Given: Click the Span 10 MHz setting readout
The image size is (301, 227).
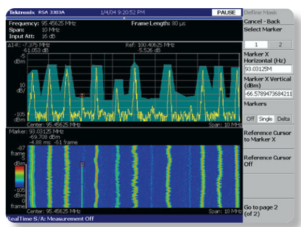Looking at the screenshot, I should 34,30.
